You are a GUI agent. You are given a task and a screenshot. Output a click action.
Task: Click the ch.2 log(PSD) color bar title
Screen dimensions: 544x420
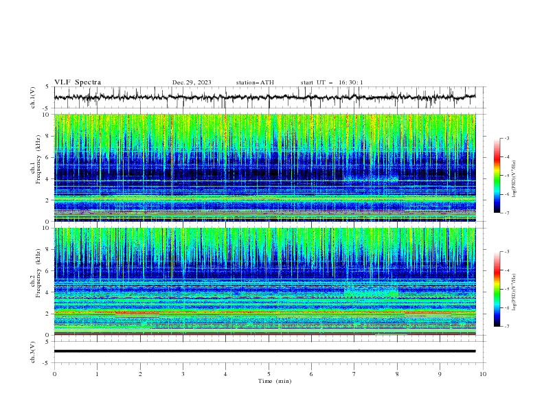click(x=514, y=292)
